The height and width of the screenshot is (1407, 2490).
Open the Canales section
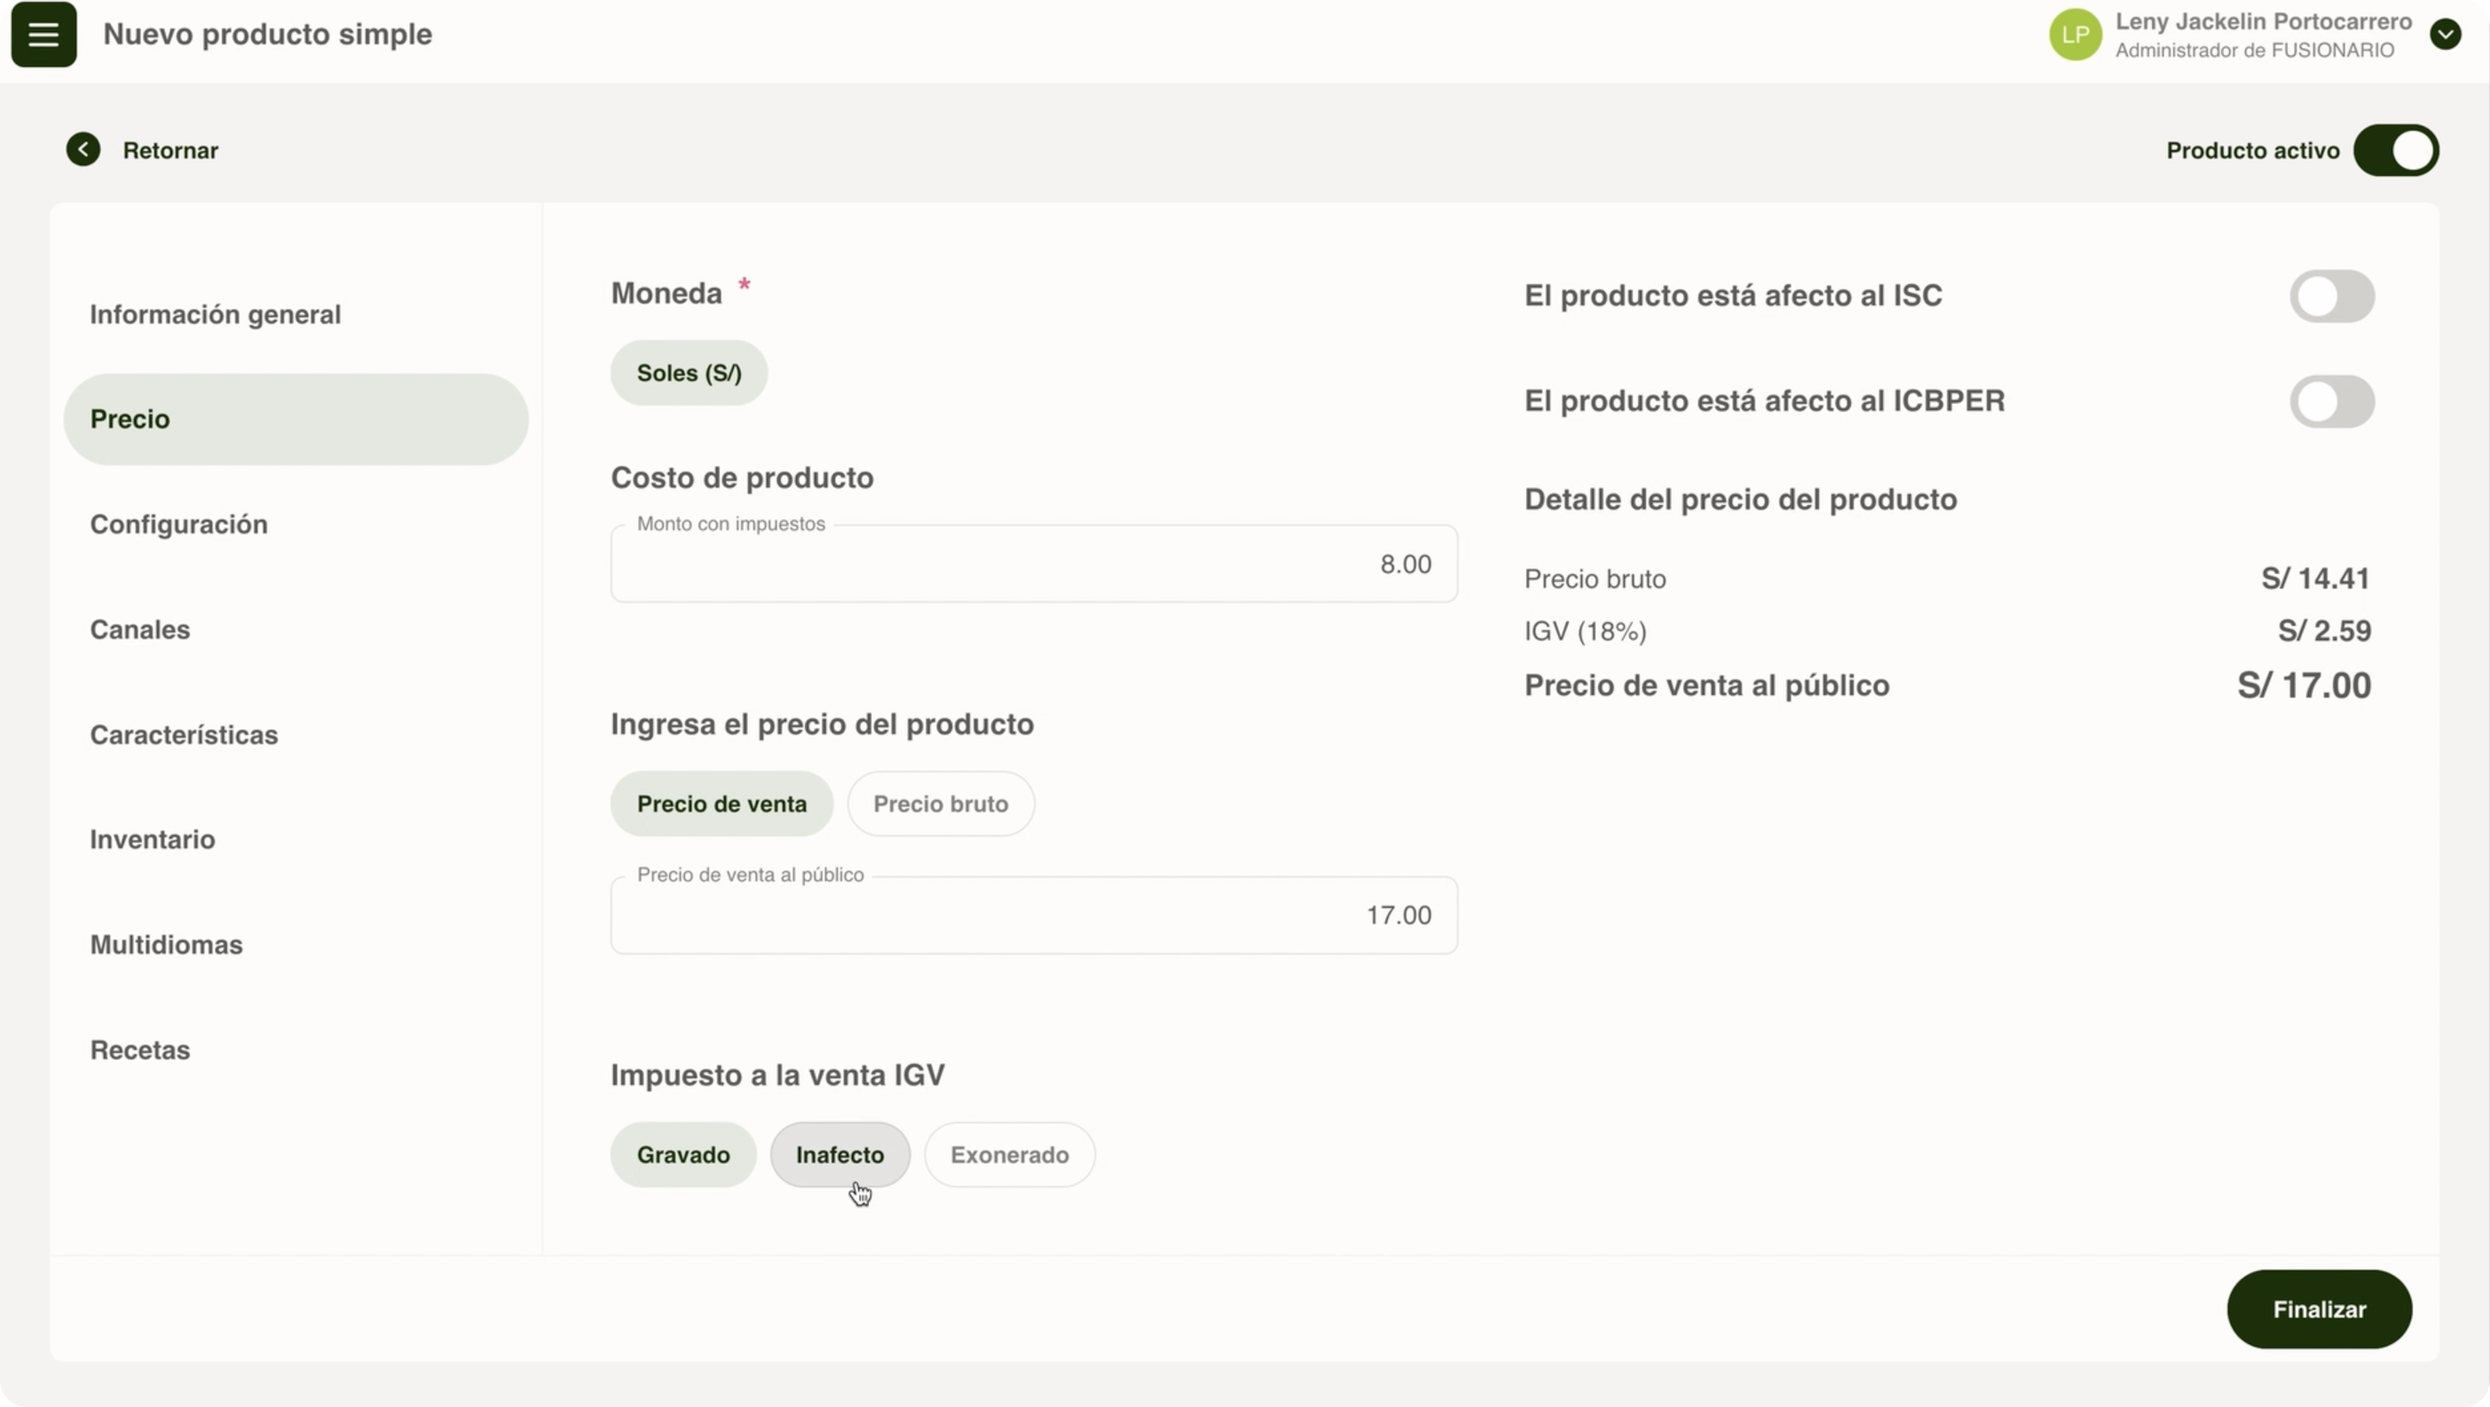(140, 629)
